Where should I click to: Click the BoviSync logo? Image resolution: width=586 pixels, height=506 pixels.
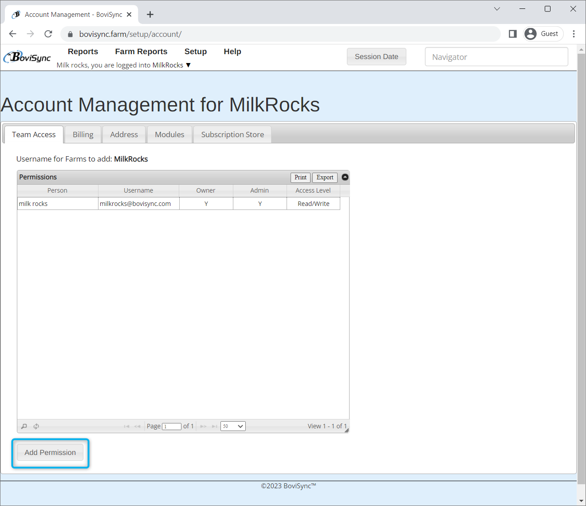click(27, 57)
